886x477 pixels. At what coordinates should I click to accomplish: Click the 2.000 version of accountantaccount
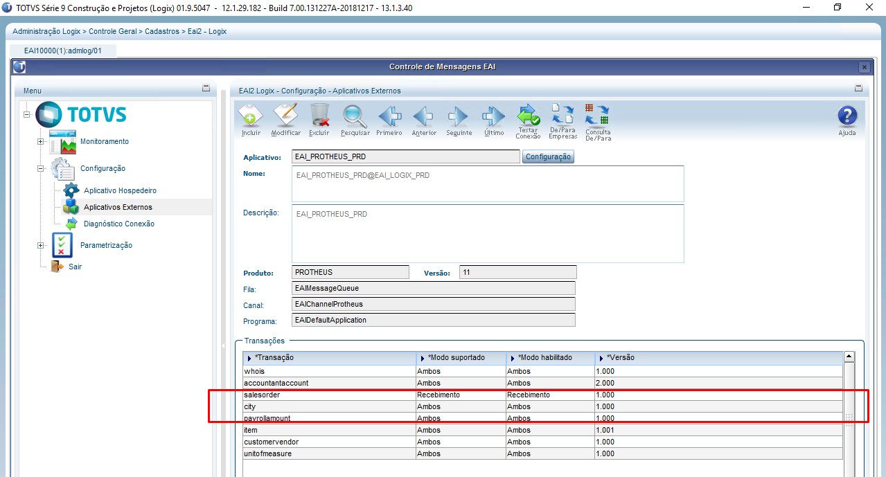[x=719, y=383]
